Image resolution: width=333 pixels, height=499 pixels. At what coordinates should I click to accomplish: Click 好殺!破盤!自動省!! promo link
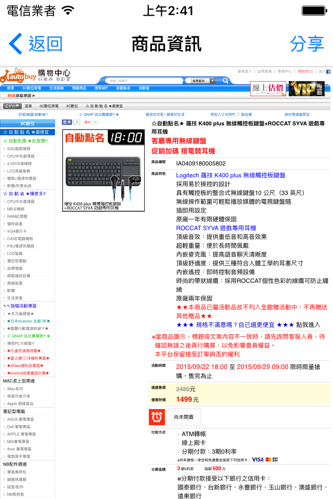click(33, 114)
